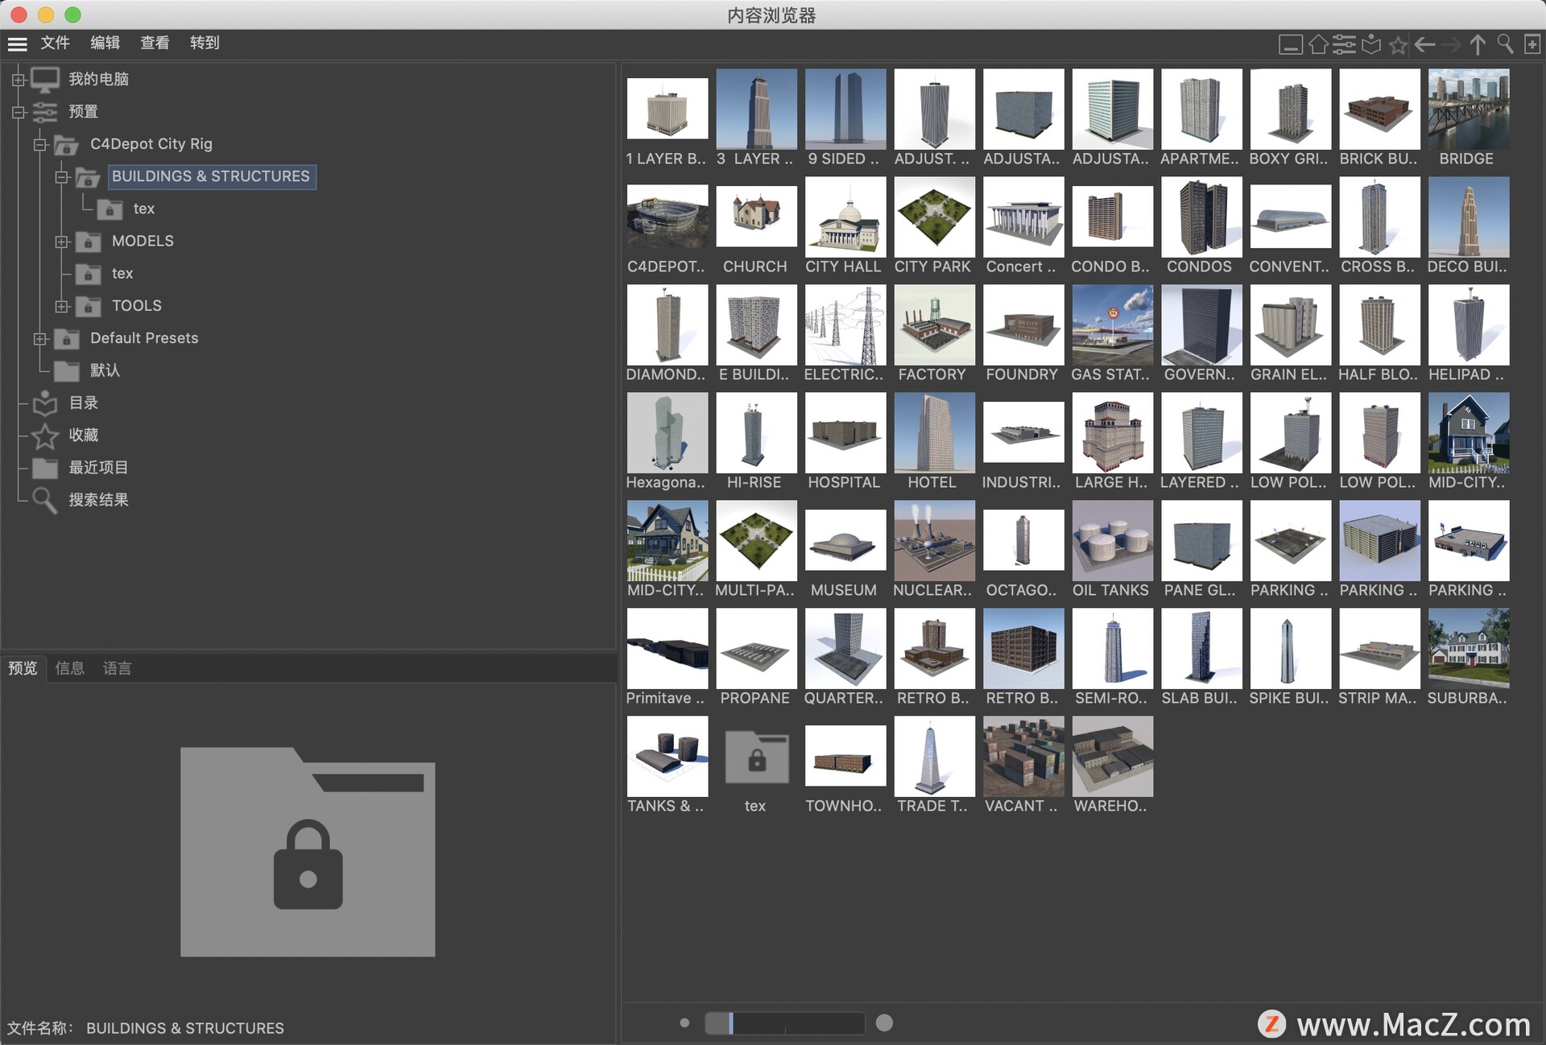Click the home icon in toolbar
This screenshot has width=1546, height=1045.
click(x=1317, y=44)
